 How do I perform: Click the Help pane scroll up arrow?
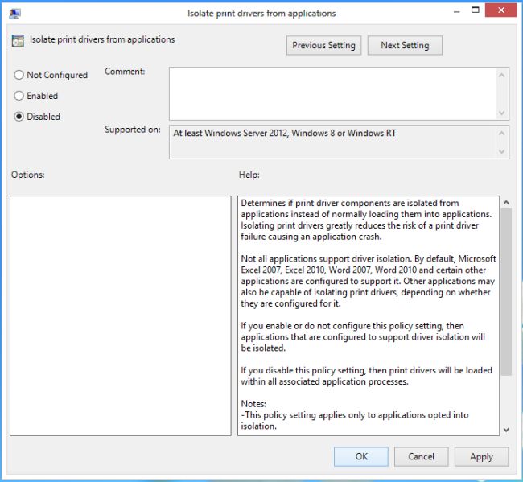[x=506, y=203]
